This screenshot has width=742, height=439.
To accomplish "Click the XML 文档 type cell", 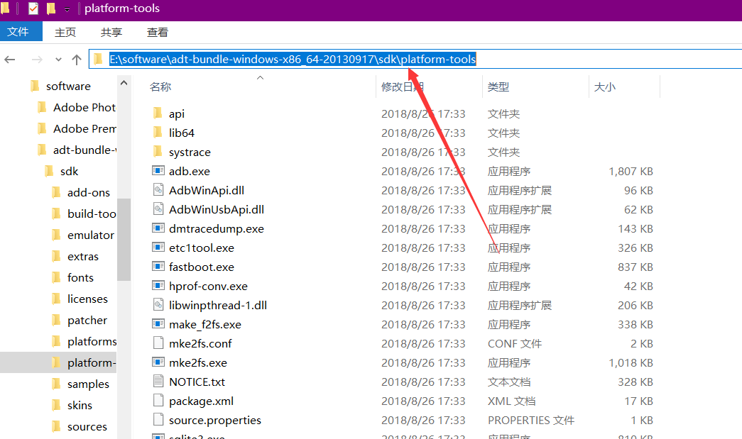I will pos(511,401).
